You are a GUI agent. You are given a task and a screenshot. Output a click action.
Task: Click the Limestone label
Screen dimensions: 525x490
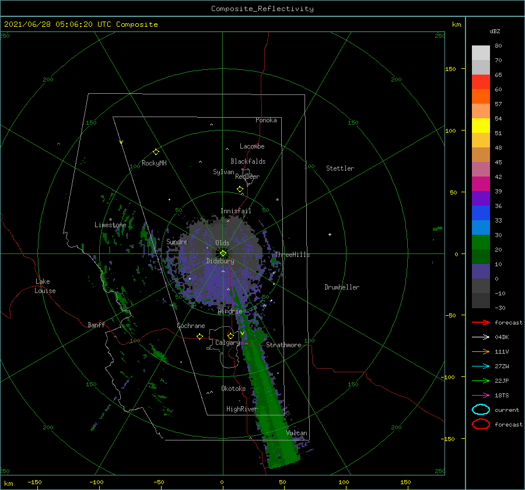110,225
